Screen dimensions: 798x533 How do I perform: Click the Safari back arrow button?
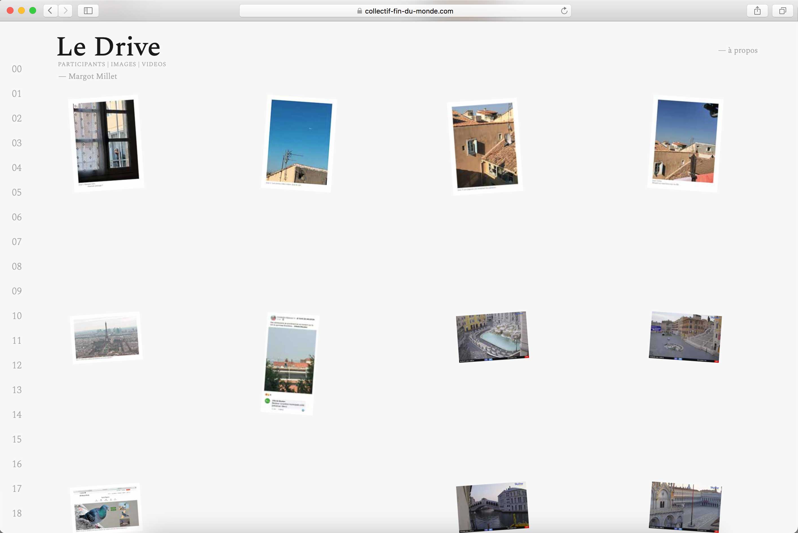50,10
